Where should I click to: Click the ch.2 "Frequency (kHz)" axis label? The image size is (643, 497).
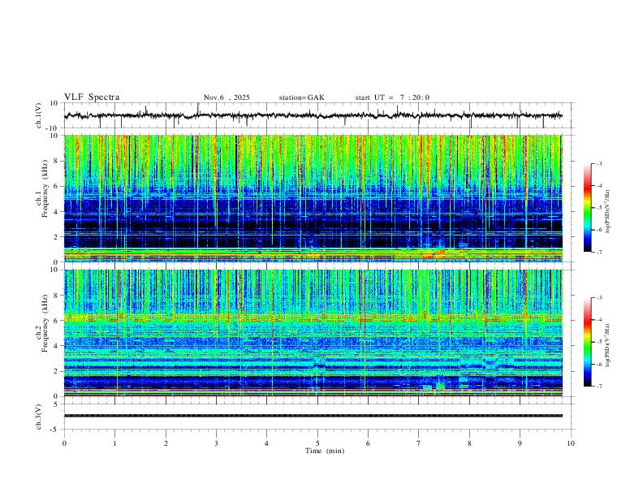45,323
